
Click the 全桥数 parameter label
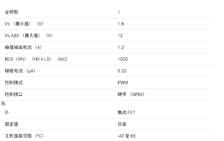[x=12, y=12]
